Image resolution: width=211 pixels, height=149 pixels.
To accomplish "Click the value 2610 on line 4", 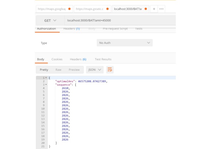I will click(x=65, y=88).
